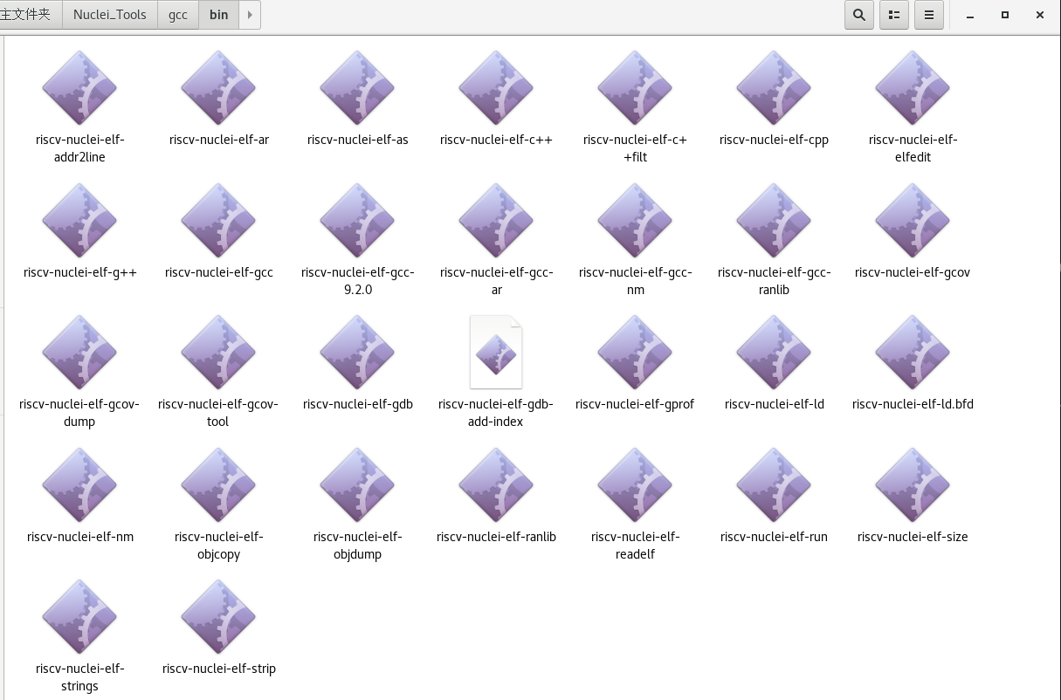Open the hamburger menu button
The height and width of the screenshot is (700, 1061).
click(x=929, y=15)
